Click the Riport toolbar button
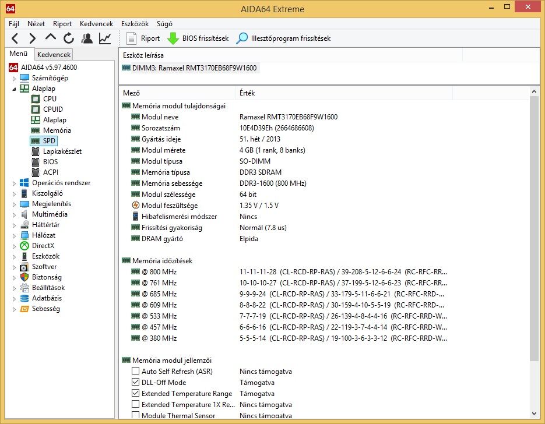The image size is (545, 424). (x=143, y=38)
